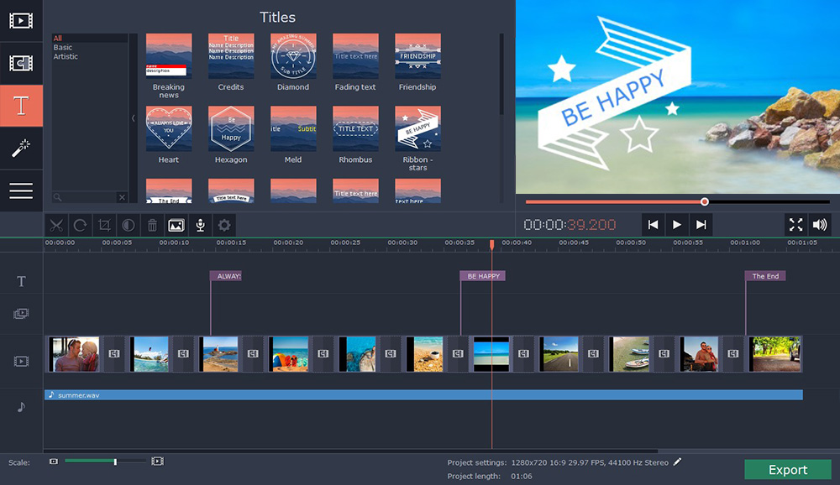Skip to next frame button
The width and height of the screenshot is (840, 485).
click(x=701, y=225)
